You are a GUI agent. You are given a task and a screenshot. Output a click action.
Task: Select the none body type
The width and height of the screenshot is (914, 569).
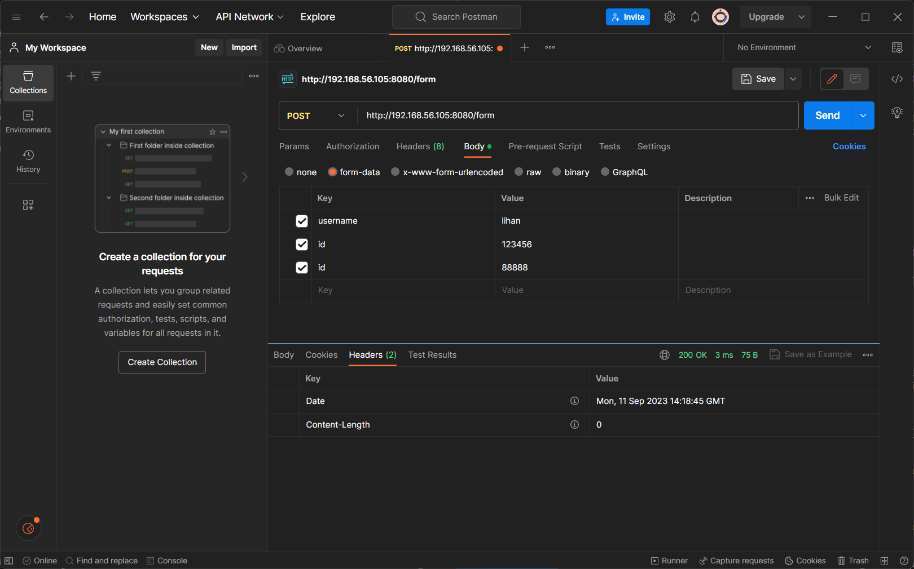coord(289,172)
